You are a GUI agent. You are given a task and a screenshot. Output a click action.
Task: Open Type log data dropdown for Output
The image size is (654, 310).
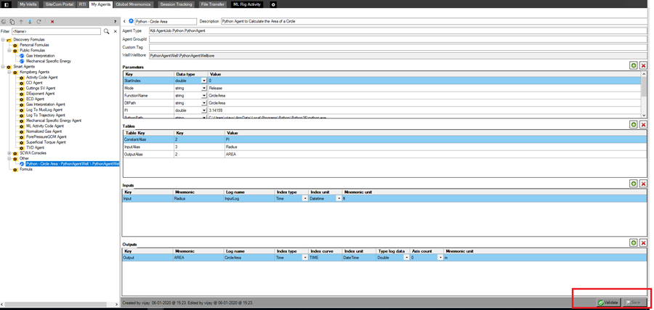tap(406, 258)
